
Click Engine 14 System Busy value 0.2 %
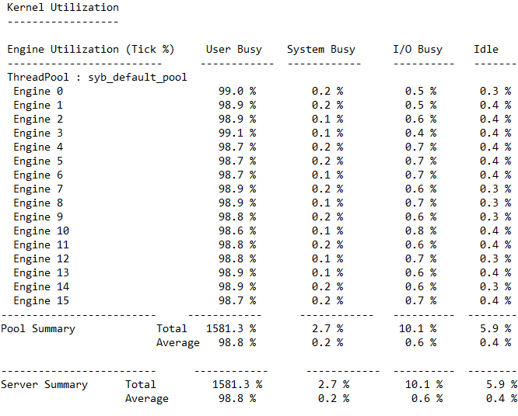tap(327, 287)
